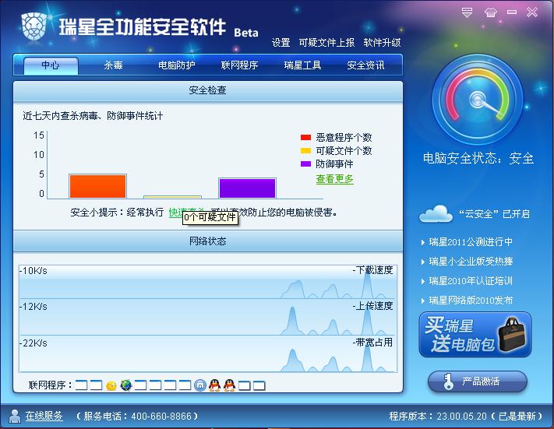Open the 电脑防护 tab
554x429 pixels.
point(176,65)
